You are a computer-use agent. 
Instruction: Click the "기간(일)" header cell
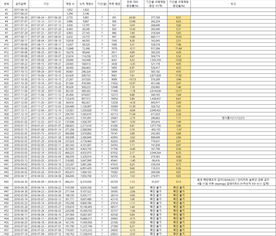pyautogui.click(x=102, y=4)
